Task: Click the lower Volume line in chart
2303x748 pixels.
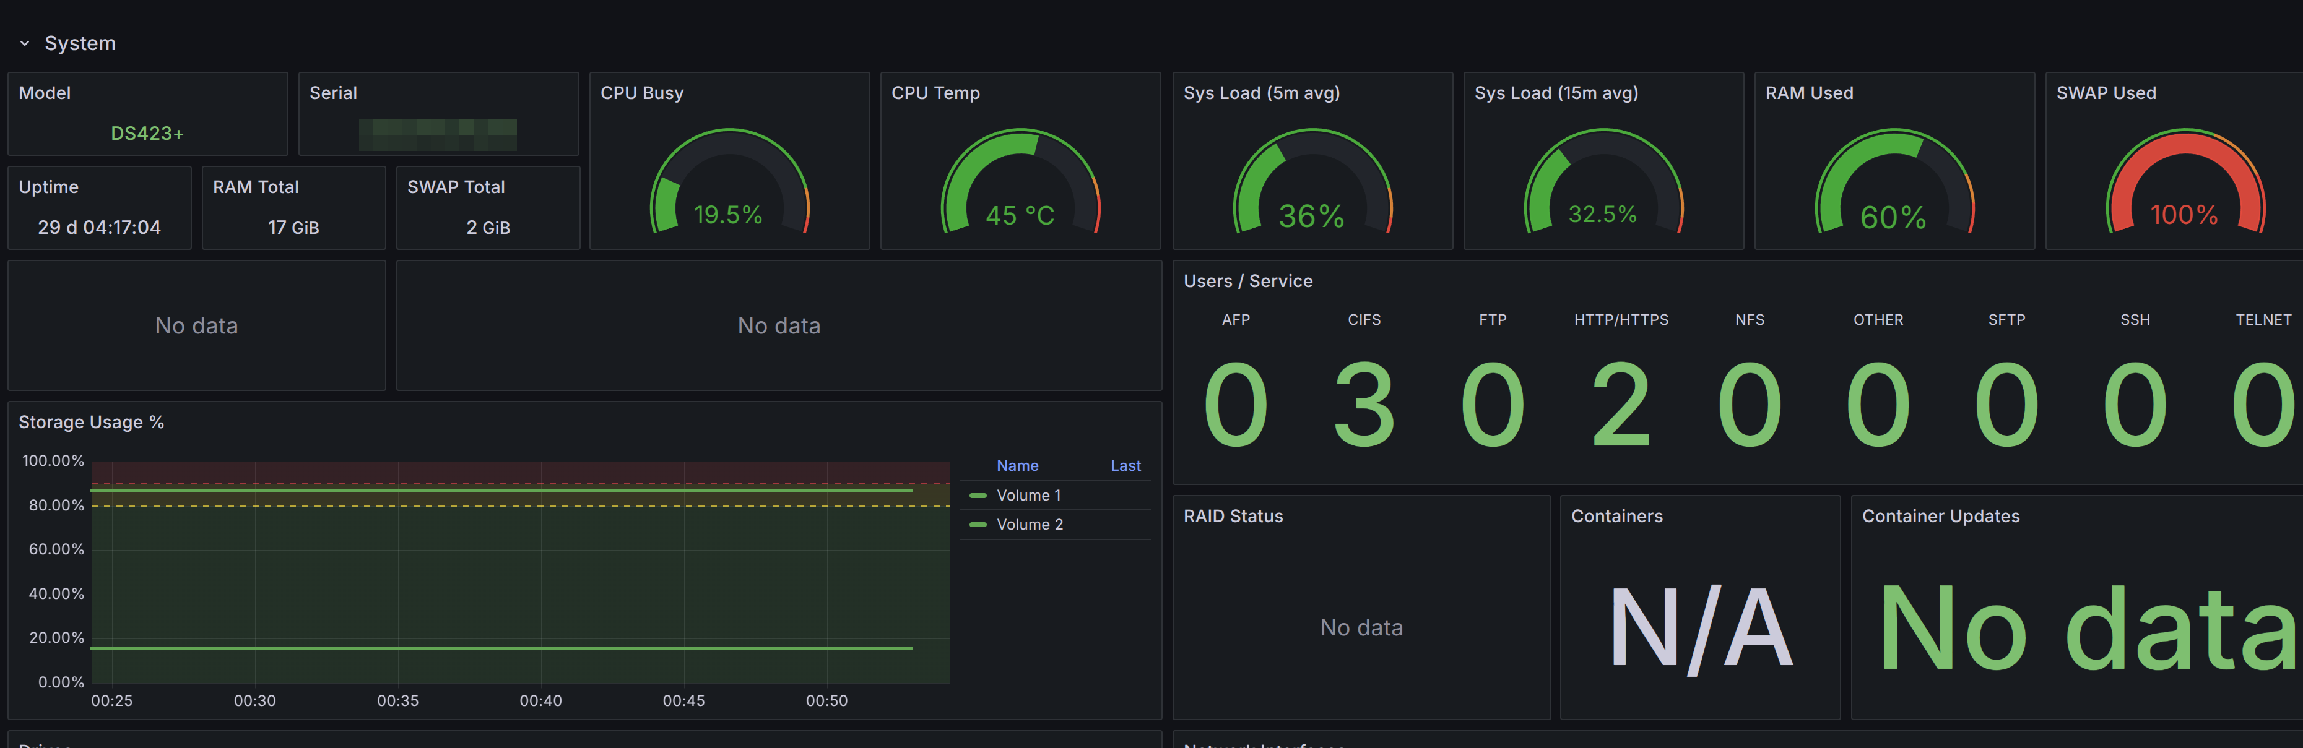Action: 501,648
